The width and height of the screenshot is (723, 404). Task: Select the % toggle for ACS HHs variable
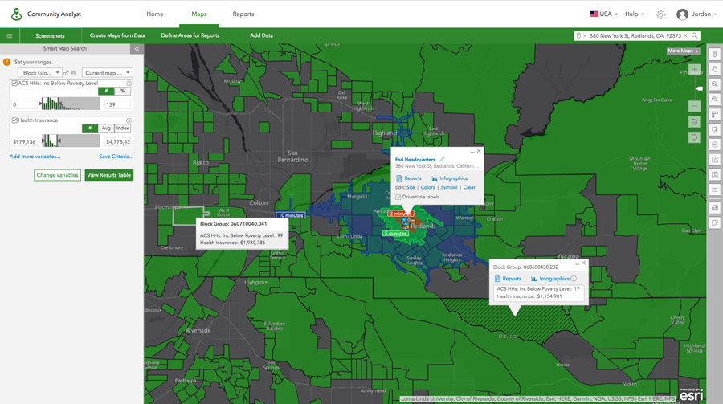[x=122, y=92]
